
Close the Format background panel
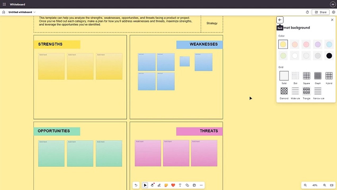click(x=332, y=20)
